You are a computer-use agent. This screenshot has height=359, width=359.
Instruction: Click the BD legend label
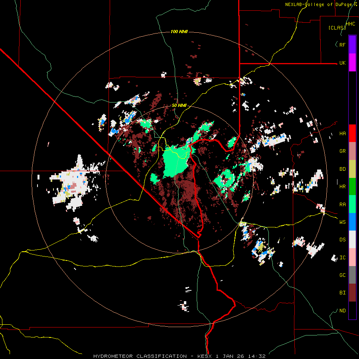point(342,169)
